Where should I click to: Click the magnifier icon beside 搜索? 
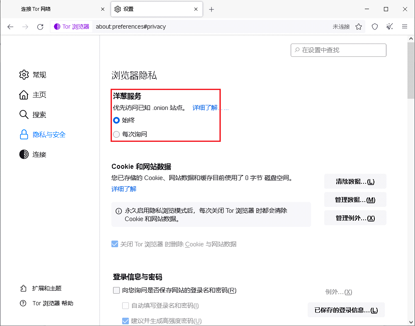click(x=24, y=114)
